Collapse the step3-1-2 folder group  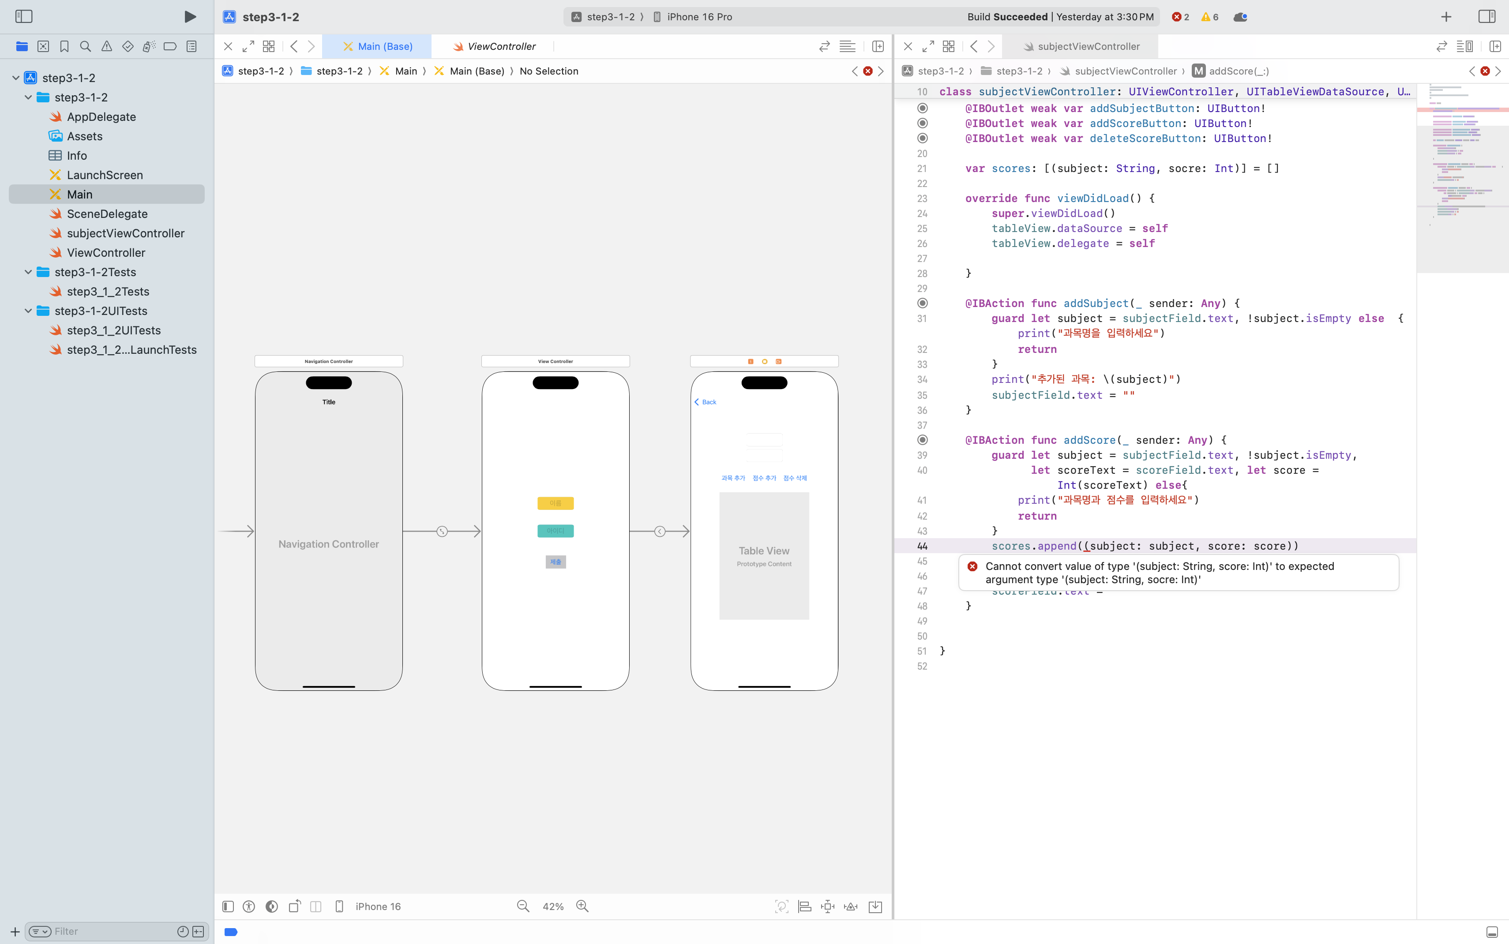[x=28, y=97]
